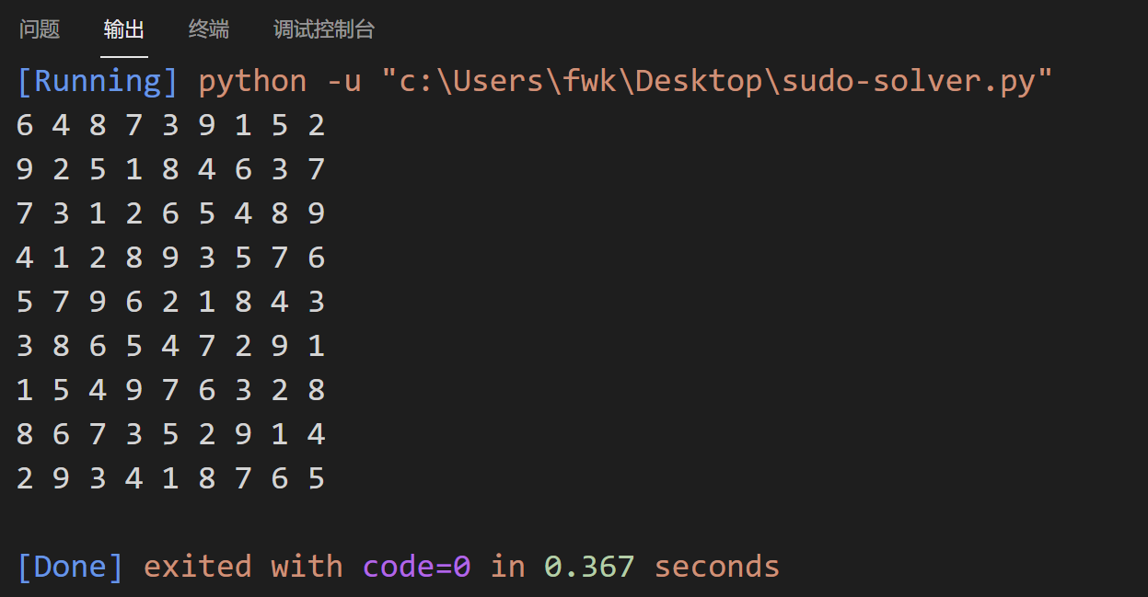The image size is (1148, 597).
Task: Select the 0.367 seconds duration text
Action: point(655,566)
